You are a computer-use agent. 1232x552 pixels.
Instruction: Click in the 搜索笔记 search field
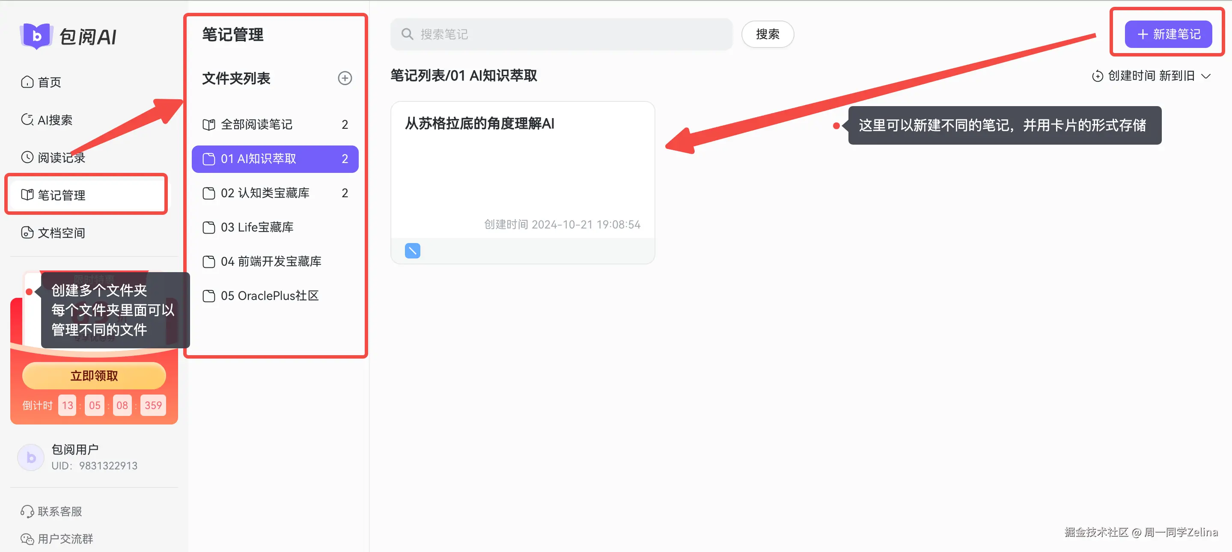click(559, 34)
